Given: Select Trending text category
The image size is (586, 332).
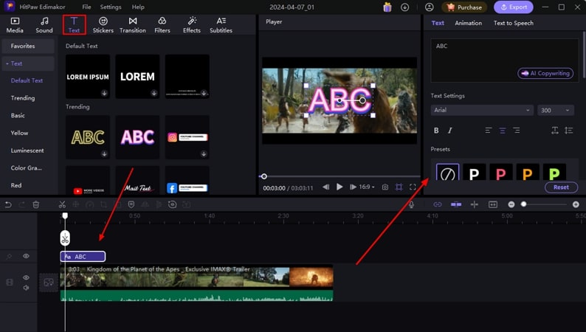Looking at the screenshot, I should pyautogui.click(x=23, y=98).
